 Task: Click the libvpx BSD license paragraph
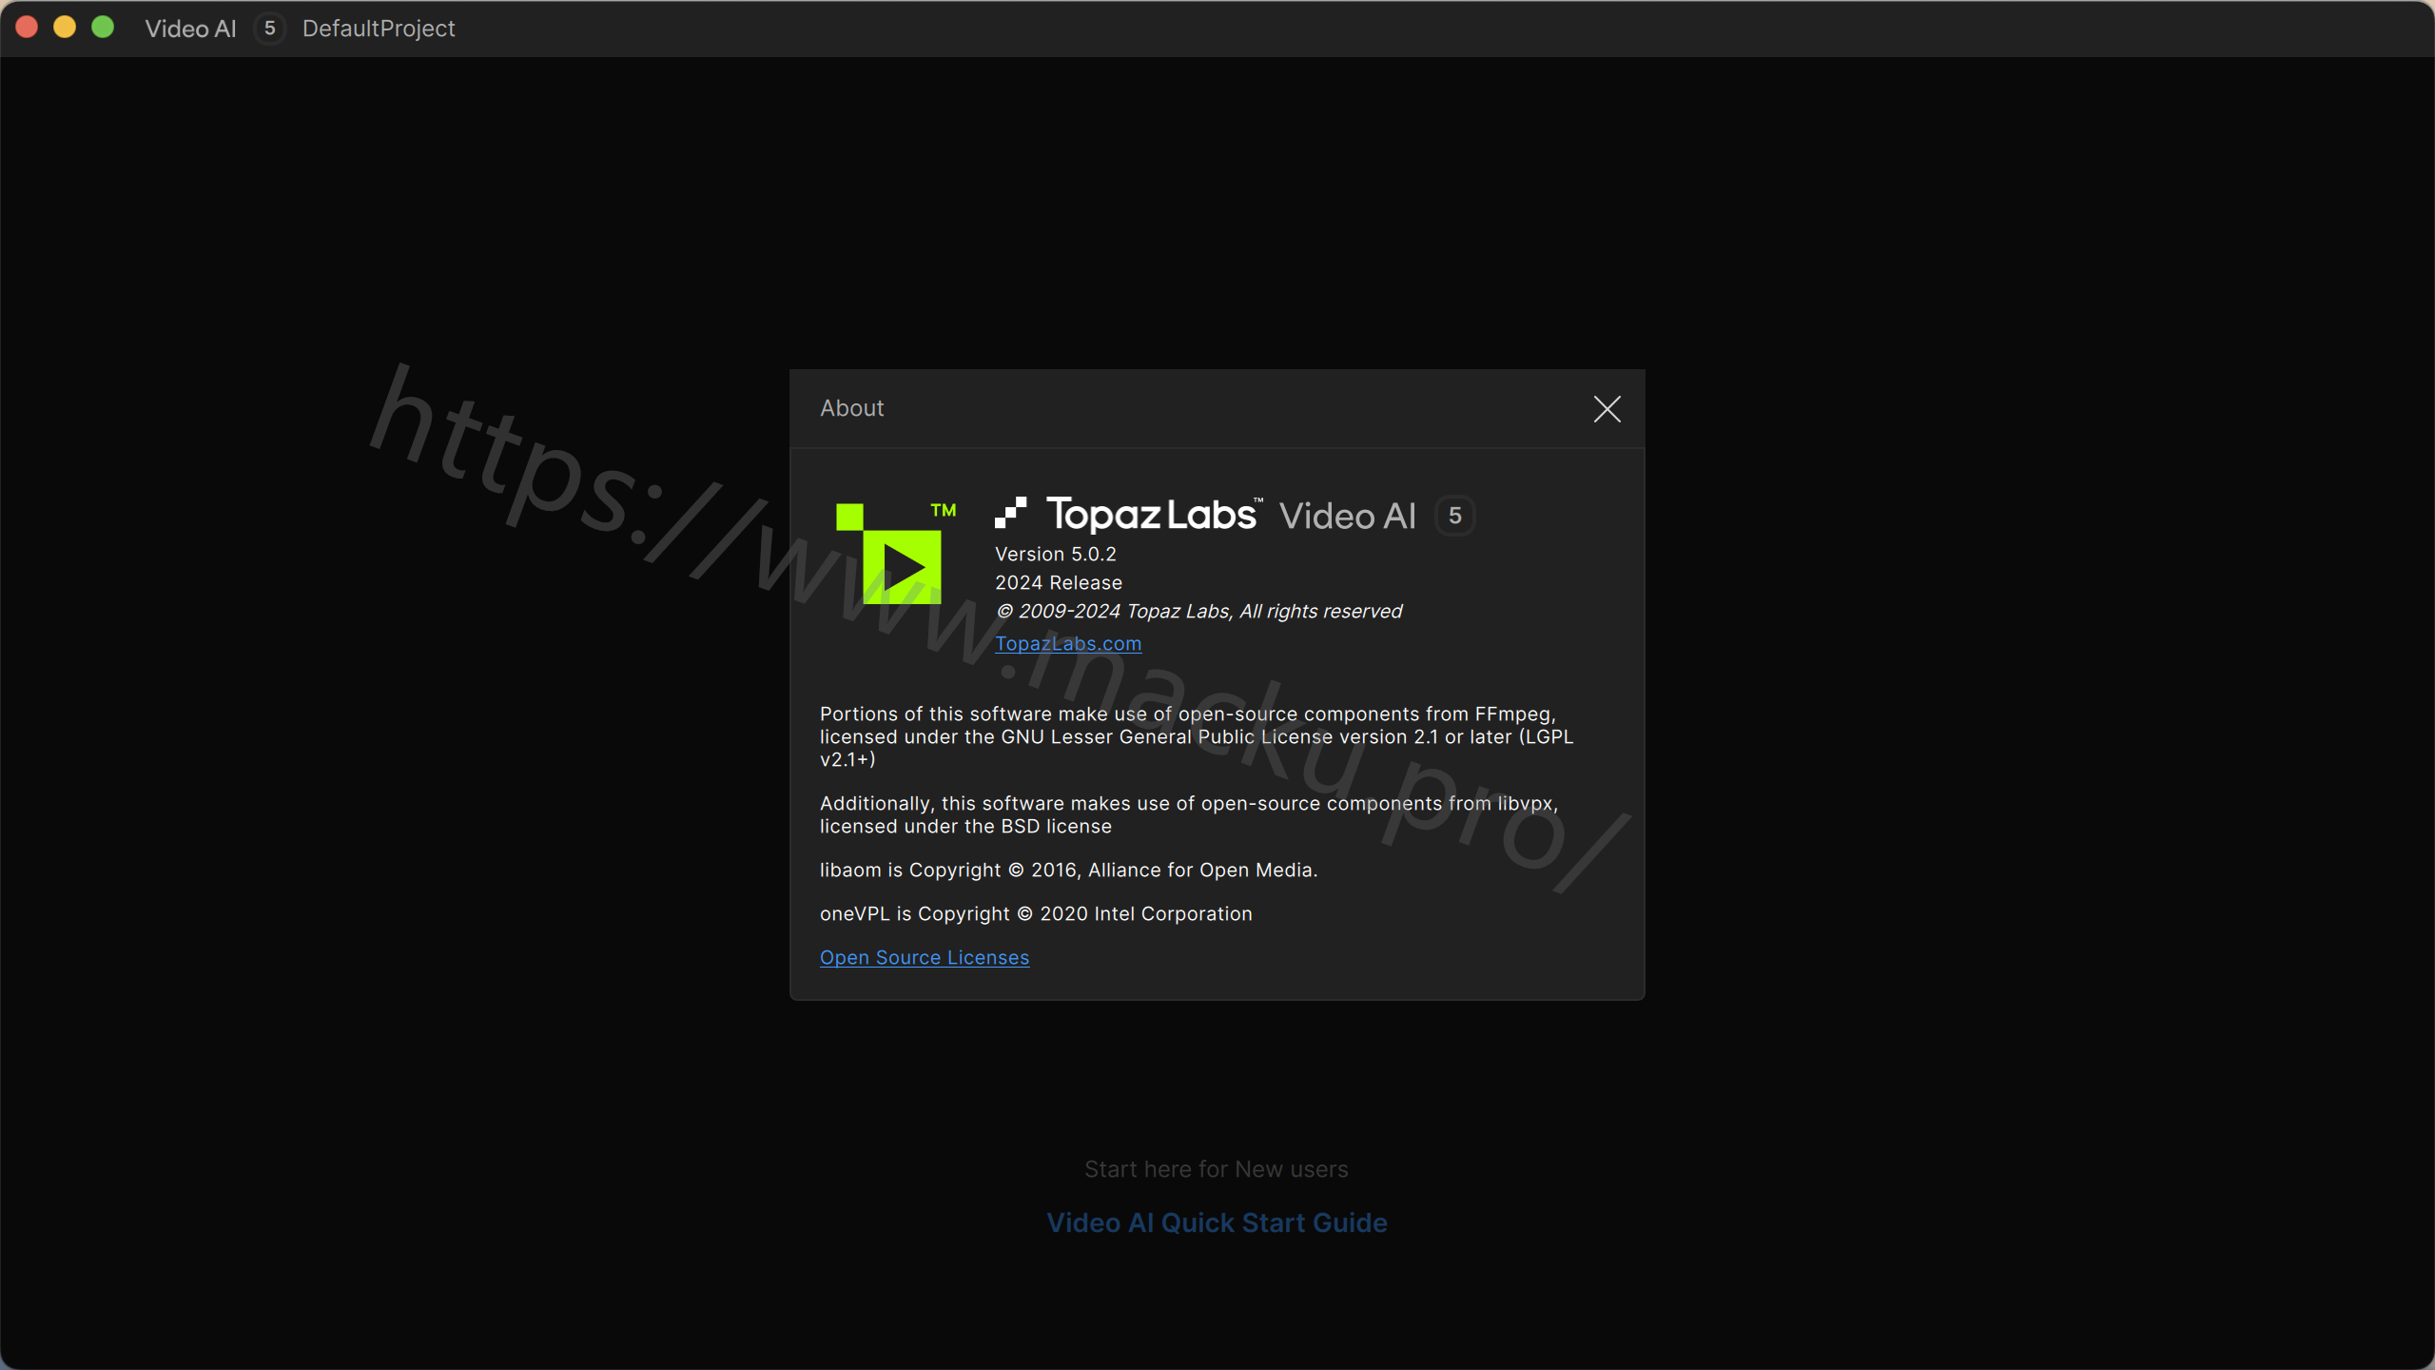[x=1189, y=814]
